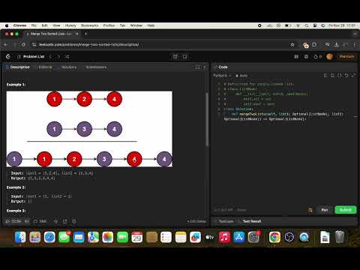Open Finder from the Dock

click(x=20, y=237)
